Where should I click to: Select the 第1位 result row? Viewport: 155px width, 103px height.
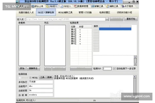click(x=81, y=30)
